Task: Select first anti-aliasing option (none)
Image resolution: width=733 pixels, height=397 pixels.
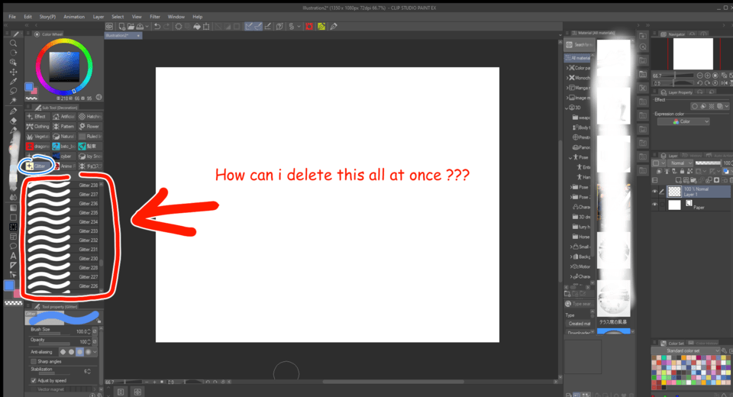Action: click(63, 352)
